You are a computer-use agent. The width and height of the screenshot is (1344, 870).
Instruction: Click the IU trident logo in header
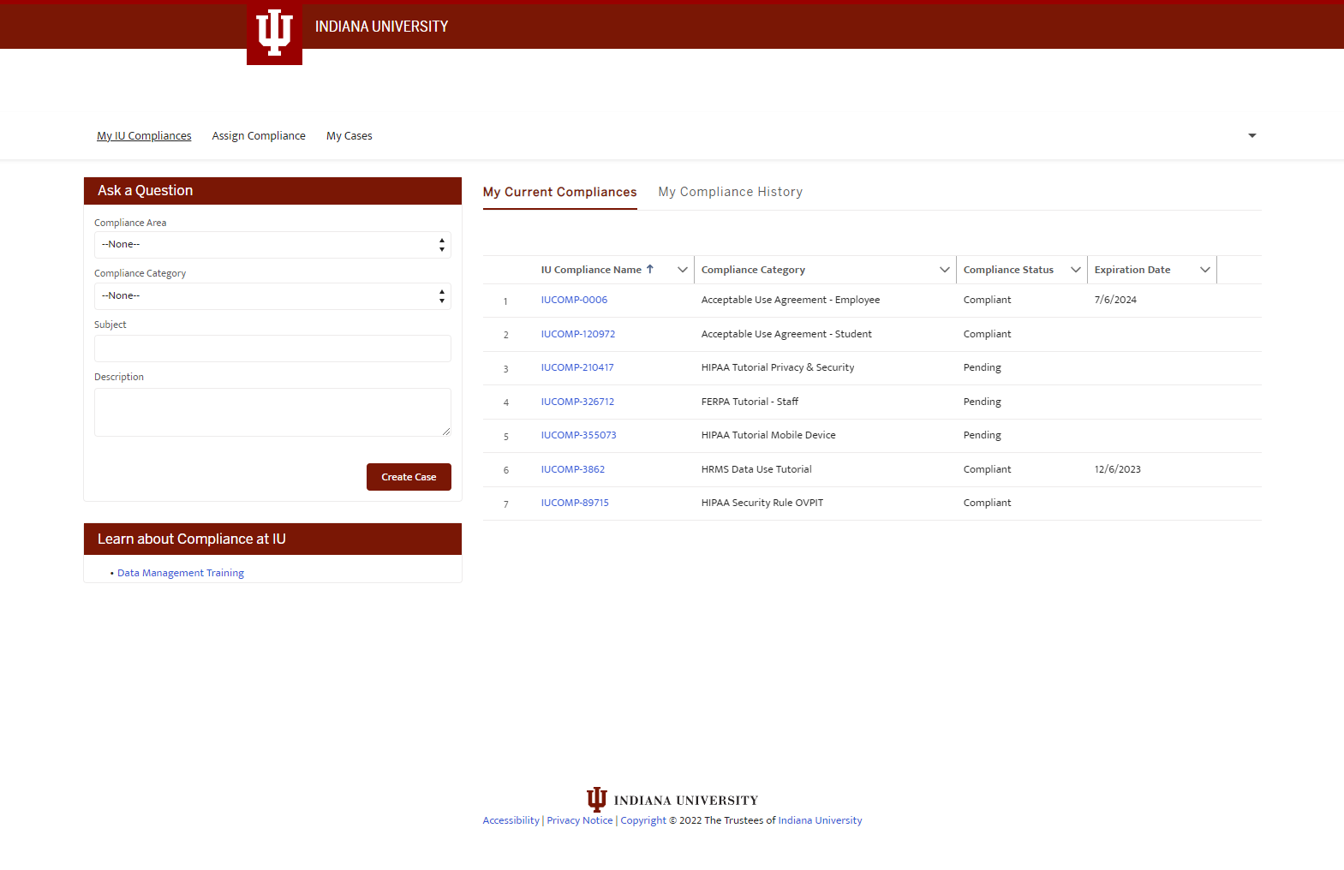tap(274, 33)
